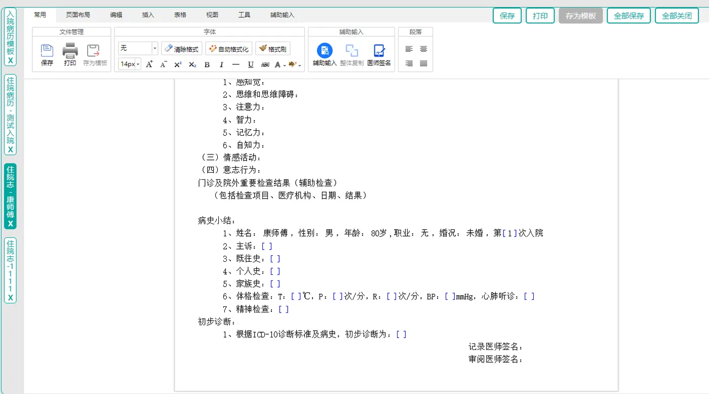
Task: Close the 住院病历-测试入院 side tab
Action: [x=10, y=150]
